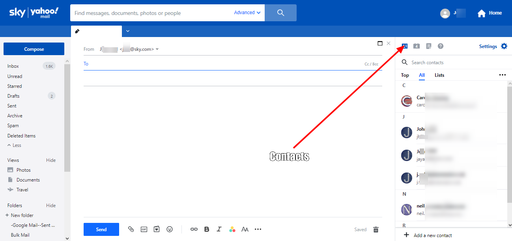Expand the From address chevron
The width and height of the screenshot is (512, 241).
click(x=157, y=49)
